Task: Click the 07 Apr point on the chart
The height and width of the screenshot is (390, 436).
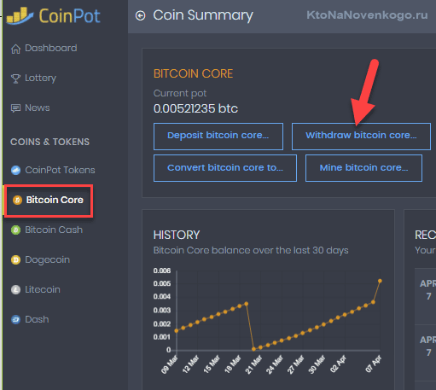Action: 380,281
